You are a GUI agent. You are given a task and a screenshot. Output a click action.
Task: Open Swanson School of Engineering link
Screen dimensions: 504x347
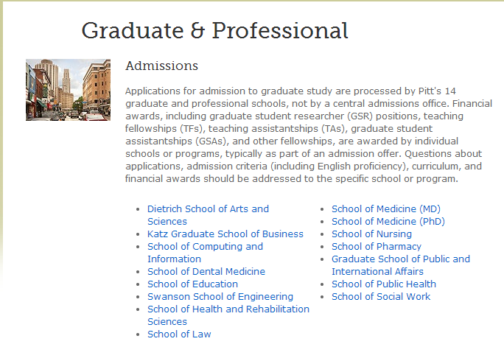[220, 297]
